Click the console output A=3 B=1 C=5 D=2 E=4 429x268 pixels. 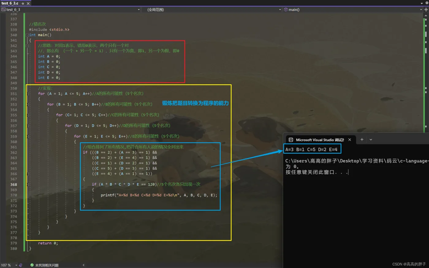pos(311,150)
